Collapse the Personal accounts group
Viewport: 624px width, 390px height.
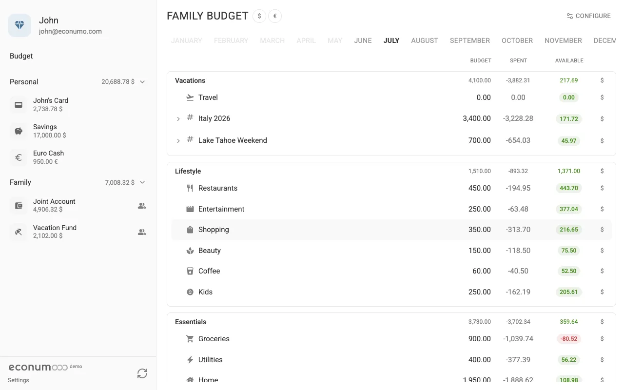[x=142, y=82]
